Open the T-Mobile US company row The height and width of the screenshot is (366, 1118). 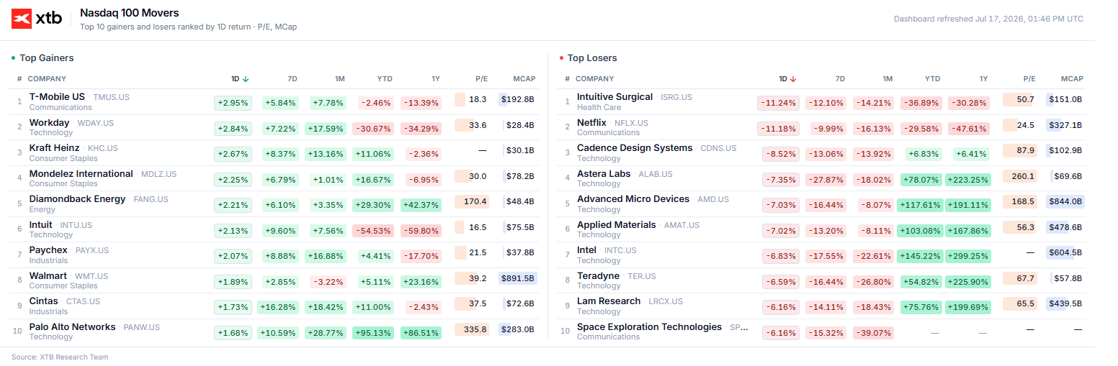(x=274, y=101)
